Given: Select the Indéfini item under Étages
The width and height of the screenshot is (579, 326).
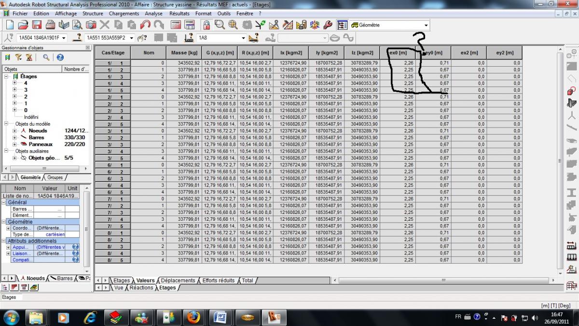Looking at the screenshot, I should pos(32,117).
